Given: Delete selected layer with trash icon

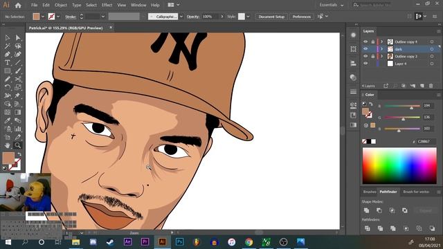Looking at the screenshot, I should 431,86.
